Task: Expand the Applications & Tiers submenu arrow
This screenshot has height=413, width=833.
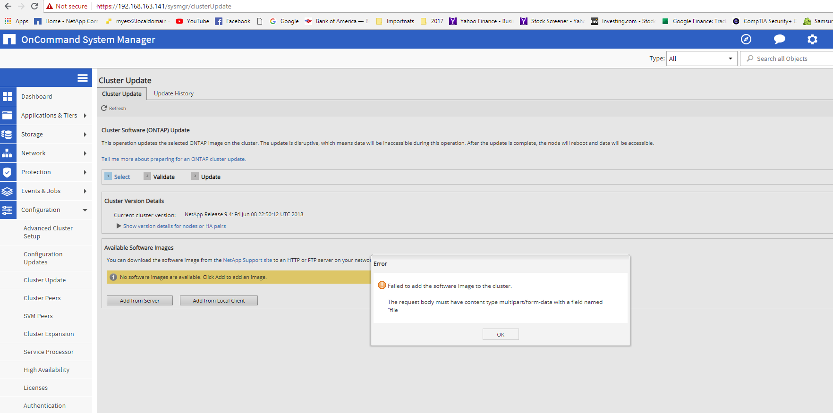Action: [85, 116]
